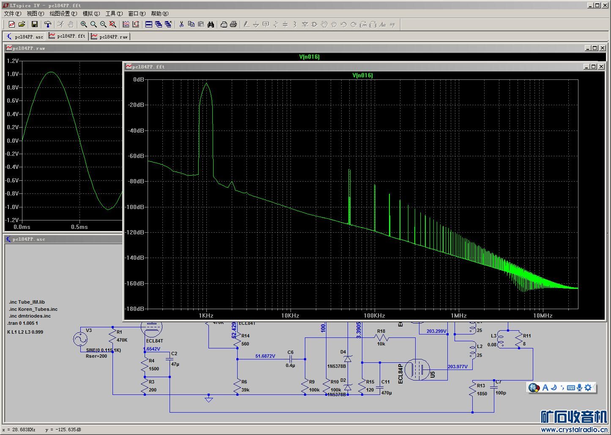Viewport: 611px width, 435px height.
Task: Select the Text Aa tool
Action: click(383, 24)
